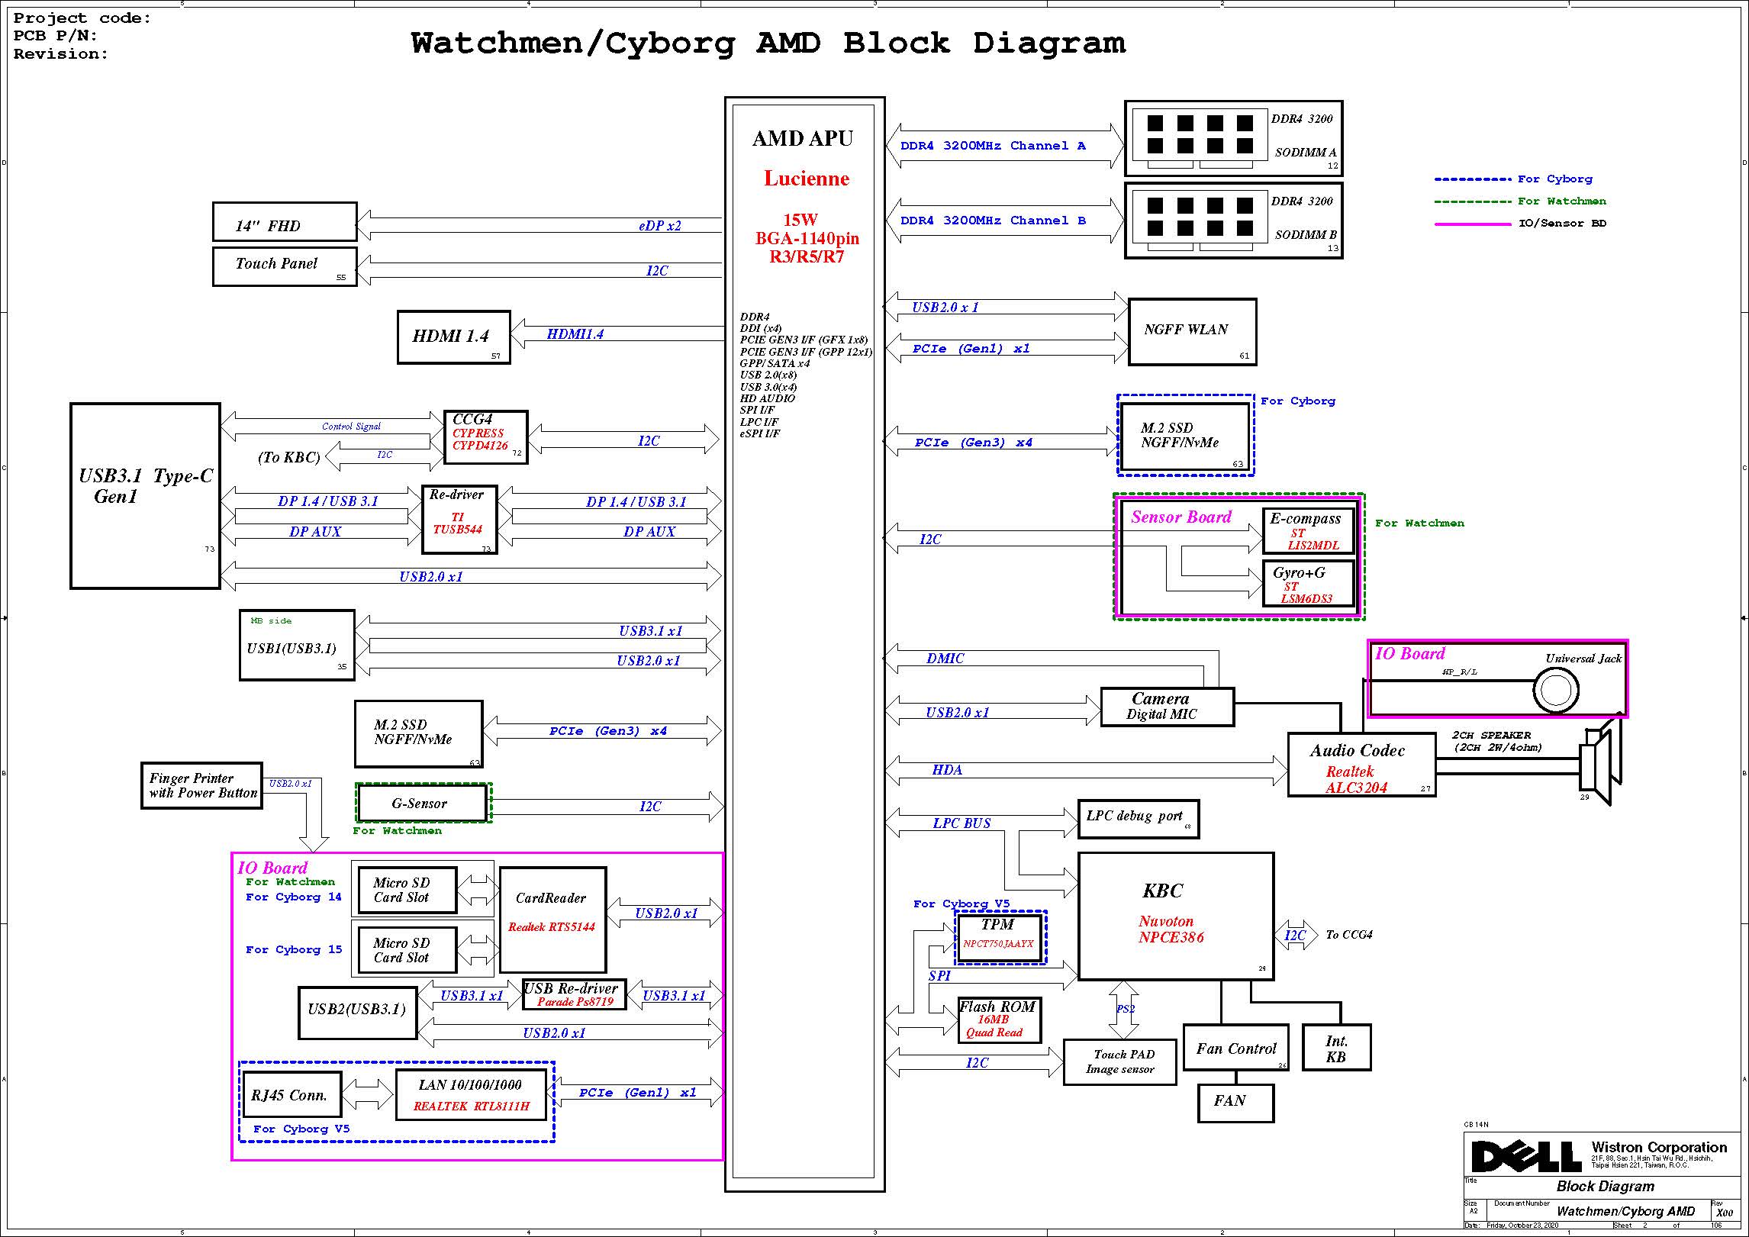Click the Watchmen/Cyborg AMD Block Diagram title

pos(768,43)
